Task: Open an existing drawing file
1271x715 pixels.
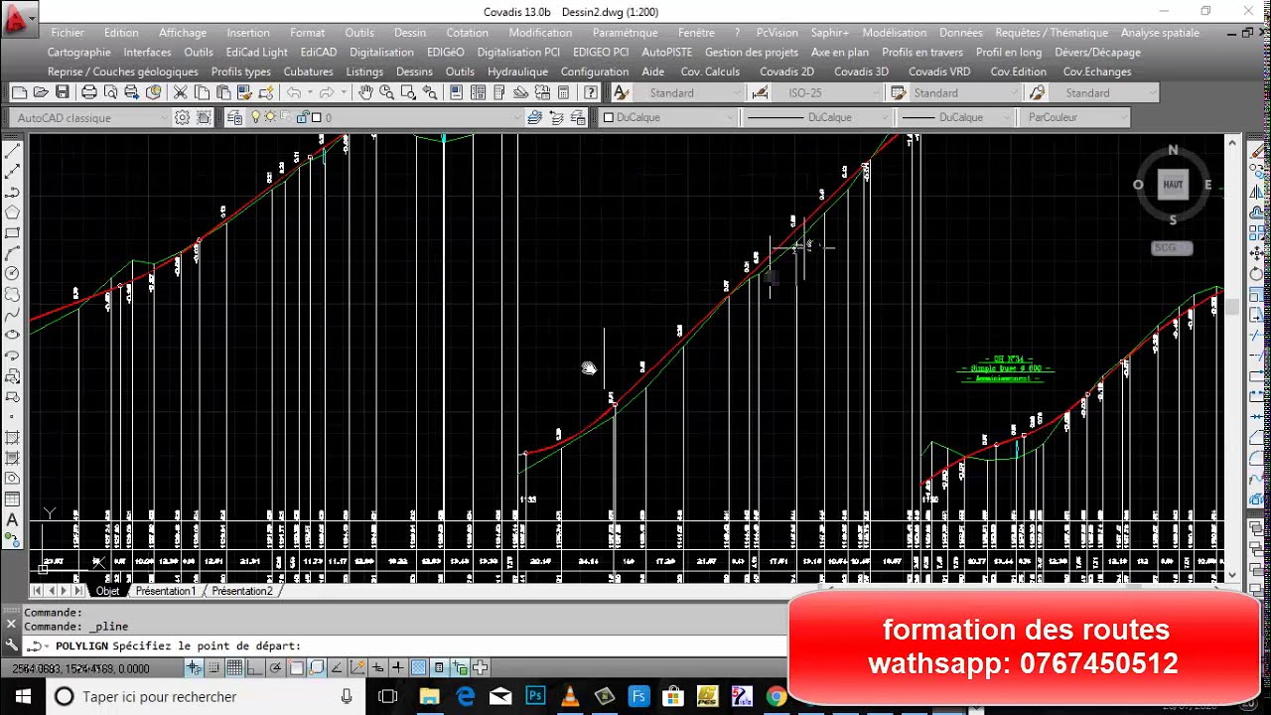Action: [x=41, y=92]
